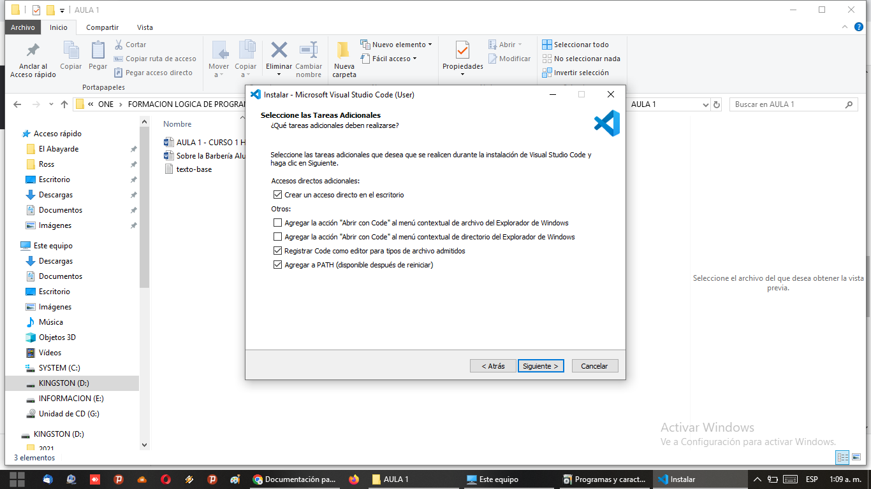Uncheck Agregar a PATH option
This screenshot has height=489, width=871.
click(277, 265)
